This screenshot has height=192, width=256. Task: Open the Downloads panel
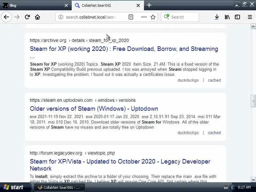pyautogui.click(x=217, y=17)
